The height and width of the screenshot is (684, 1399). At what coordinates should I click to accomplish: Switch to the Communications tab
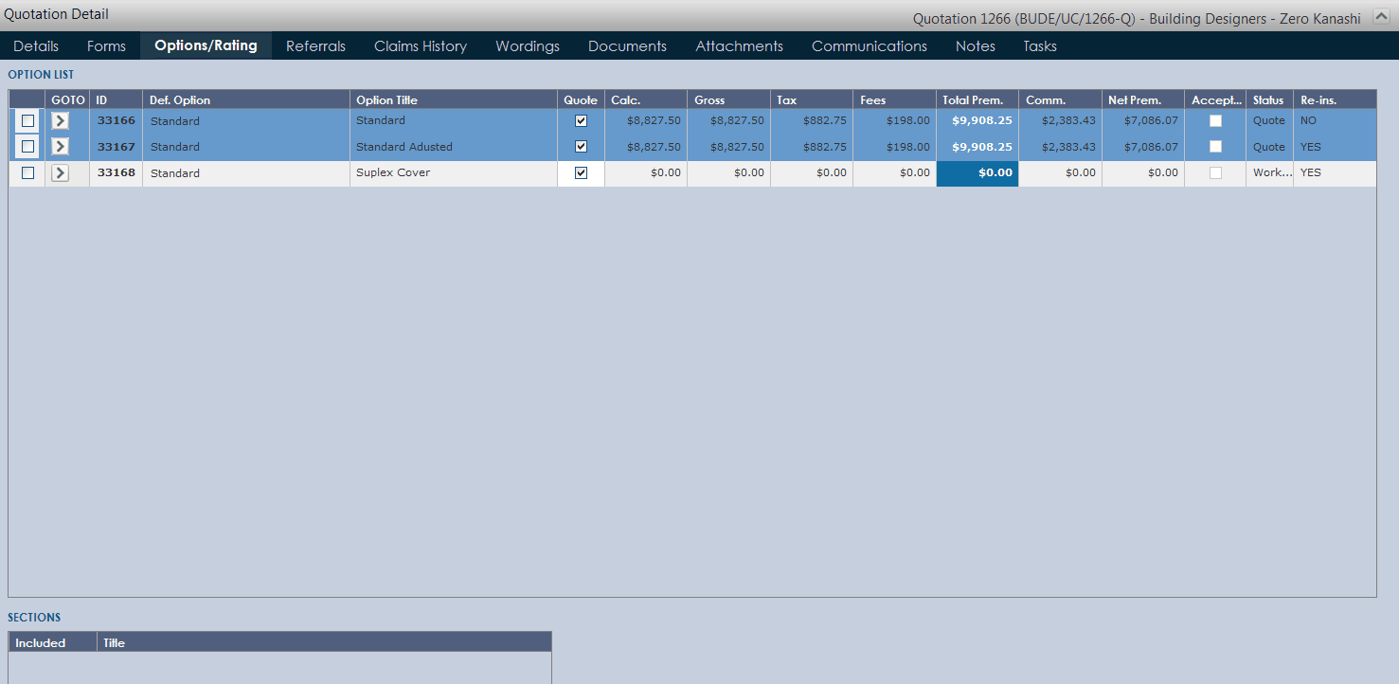870,45
